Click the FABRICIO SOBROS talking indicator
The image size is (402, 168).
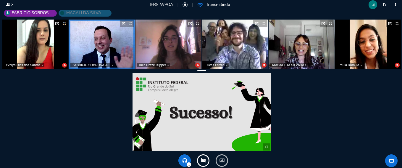30,13
